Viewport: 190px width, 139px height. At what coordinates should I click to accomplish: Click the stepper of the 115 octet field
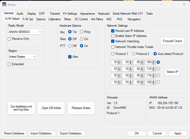point(153,75)
